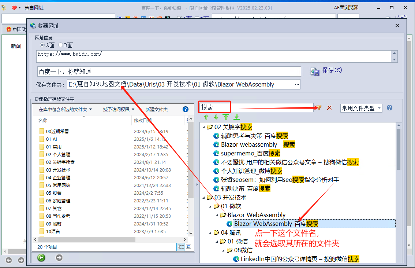Select tree item 张睿seosem search instruction entry

pyautogui.click(x=280, y=180)
